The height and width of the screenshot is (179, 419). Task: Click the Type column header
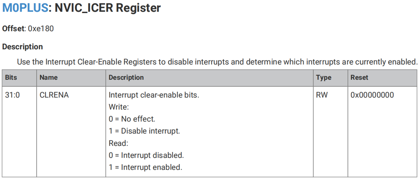tap(324, 78)
